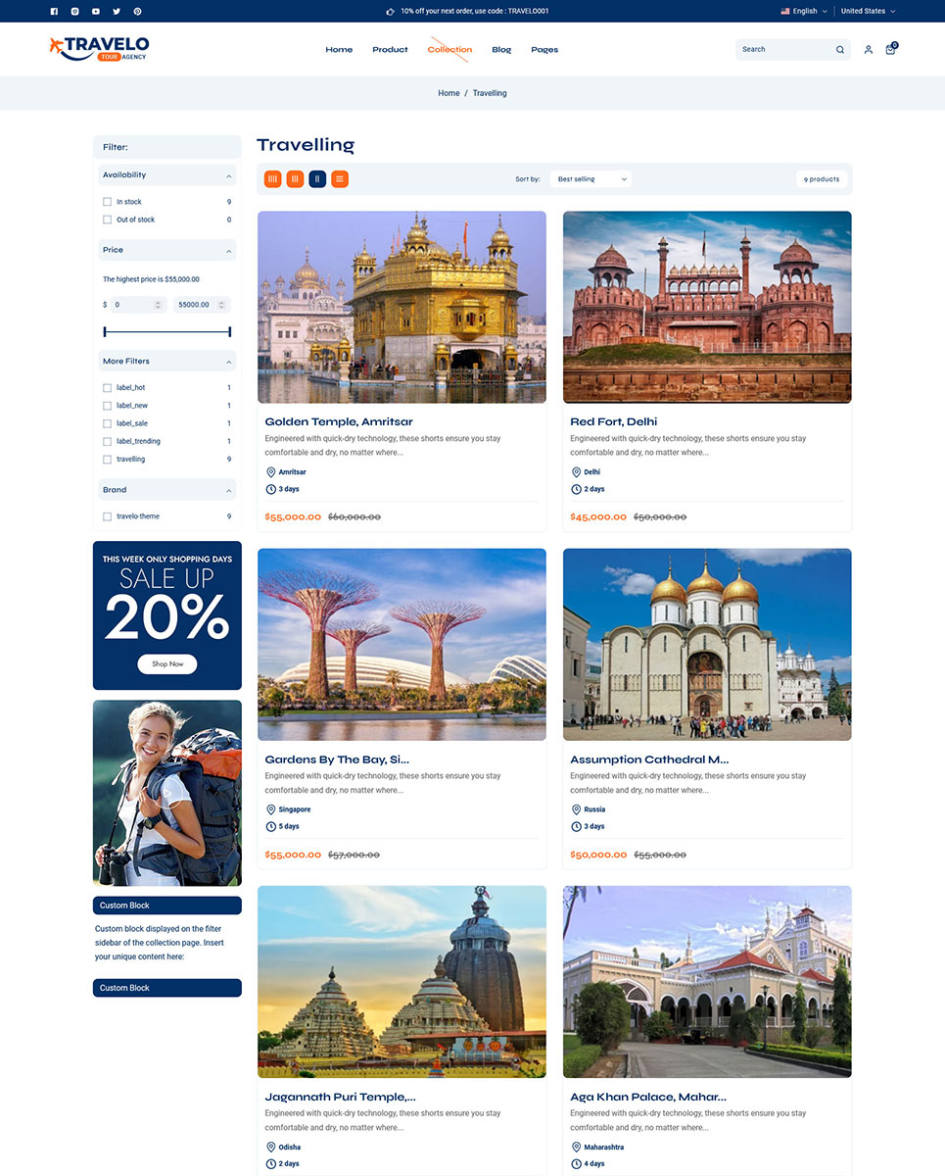Switch to list view layout
Screen dimensions: 945x1176
[x=340, y=179]
